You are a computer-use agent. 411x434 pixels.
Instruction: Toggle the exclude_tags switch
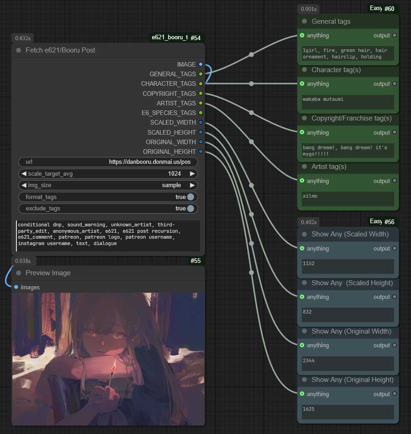190,209
